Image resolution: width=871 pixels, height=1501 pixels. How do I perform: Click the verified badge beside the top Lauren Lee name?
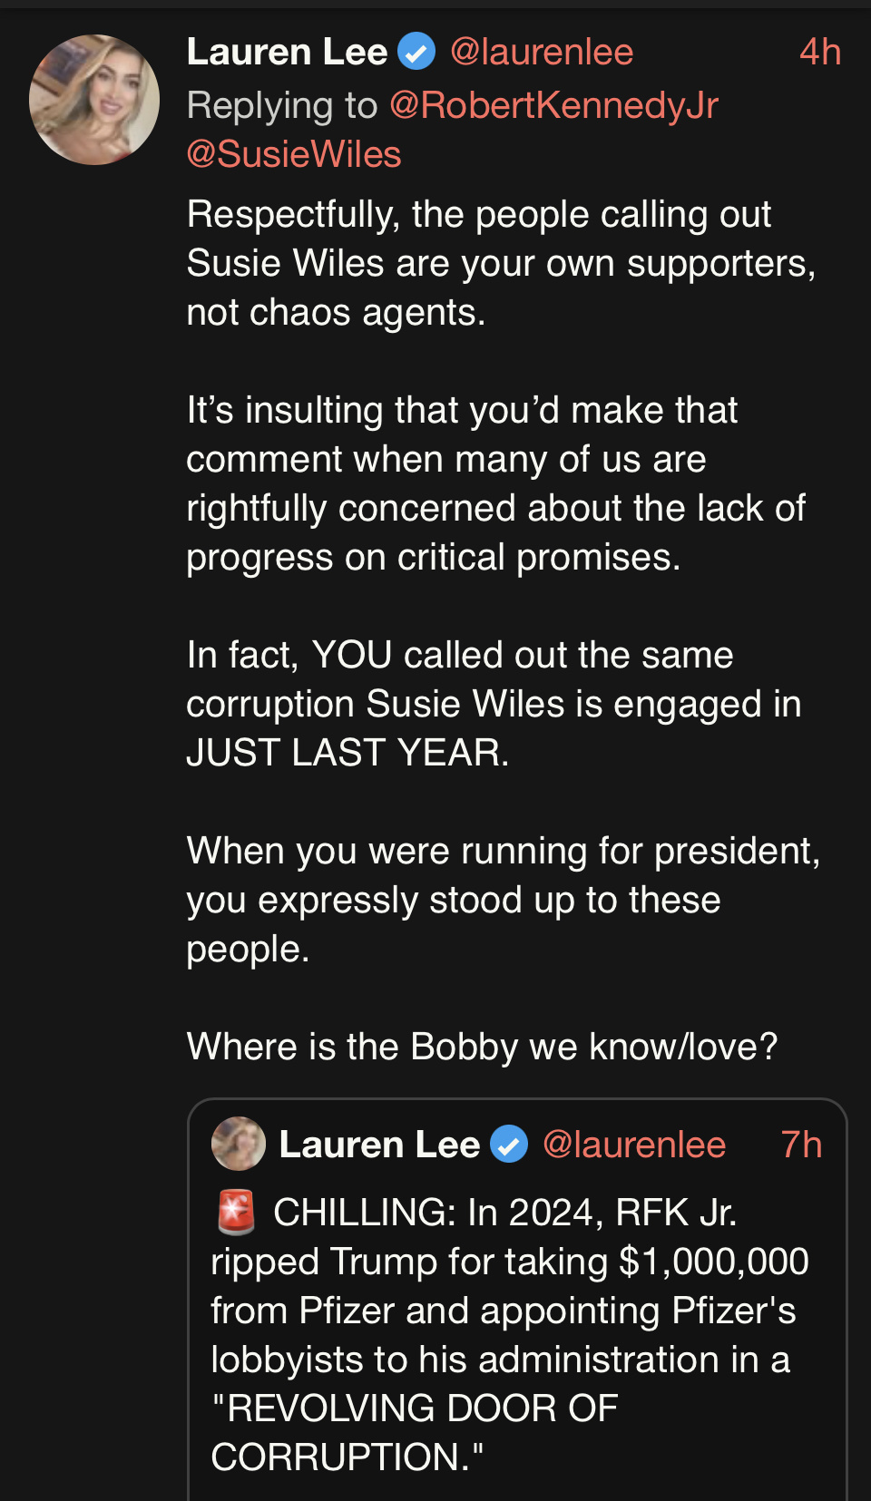coord(417,52)
